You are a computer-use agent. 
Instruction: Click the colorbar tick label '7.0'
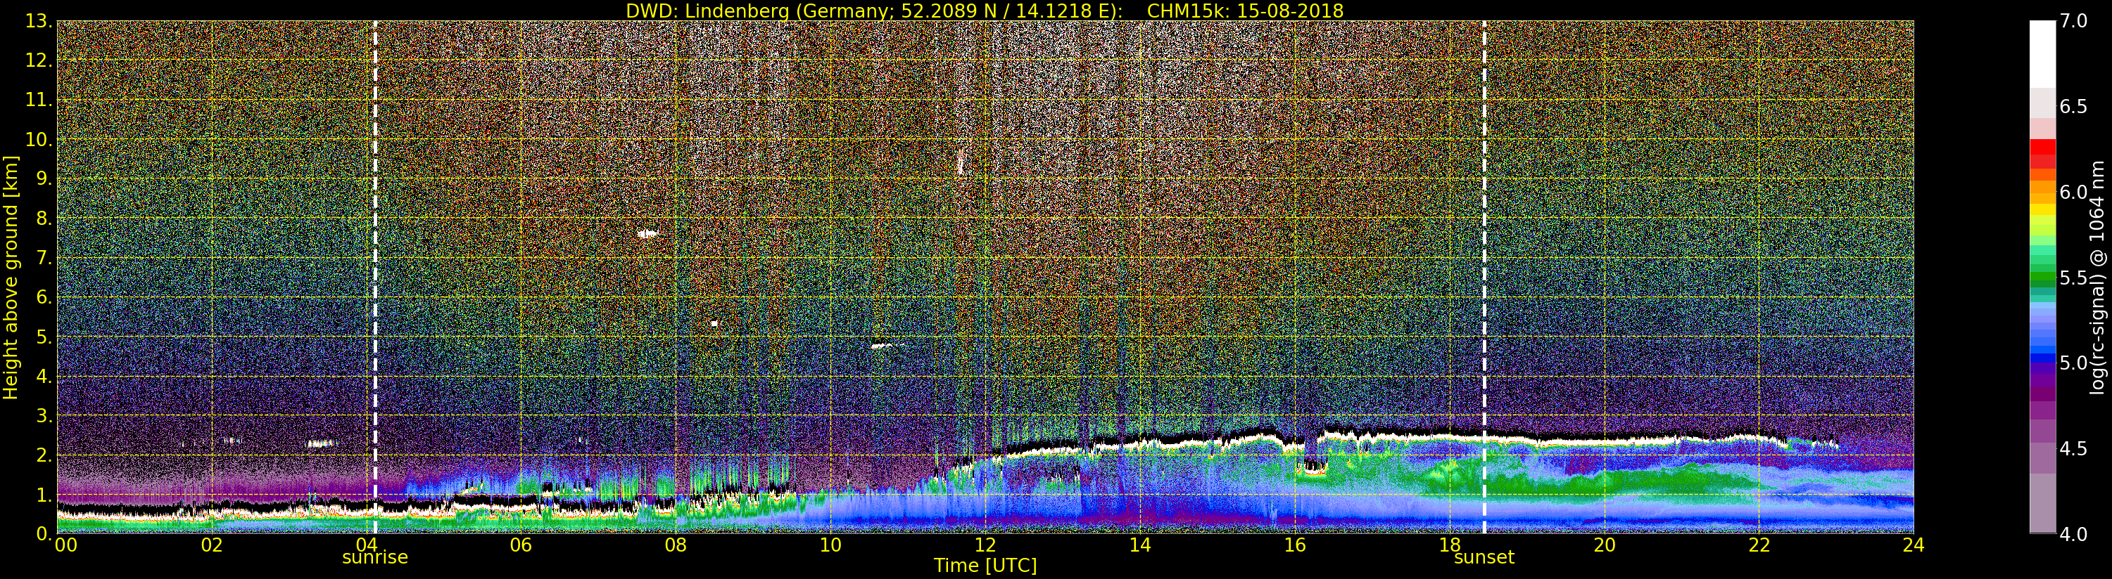point(2073,21)
